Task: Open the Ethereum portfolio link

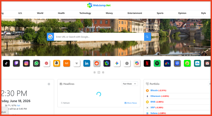Action: 156,96
